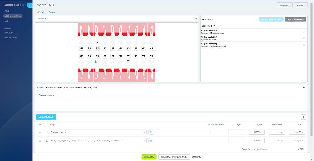Enable Оплата по полису for Лечение кариеса
The image size is (314, 161).
(209, 132)
